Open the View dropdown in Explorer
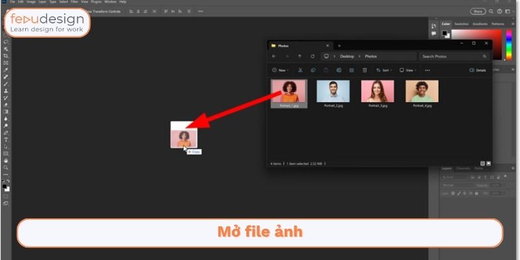This screenshot has width=520, height=260. [408, 70]
